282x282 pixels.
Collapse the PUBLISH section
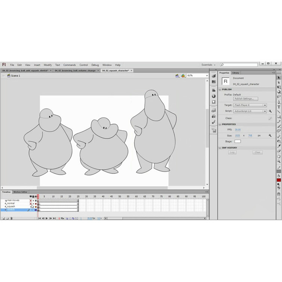pyautogui.click(x=220, y=89)
